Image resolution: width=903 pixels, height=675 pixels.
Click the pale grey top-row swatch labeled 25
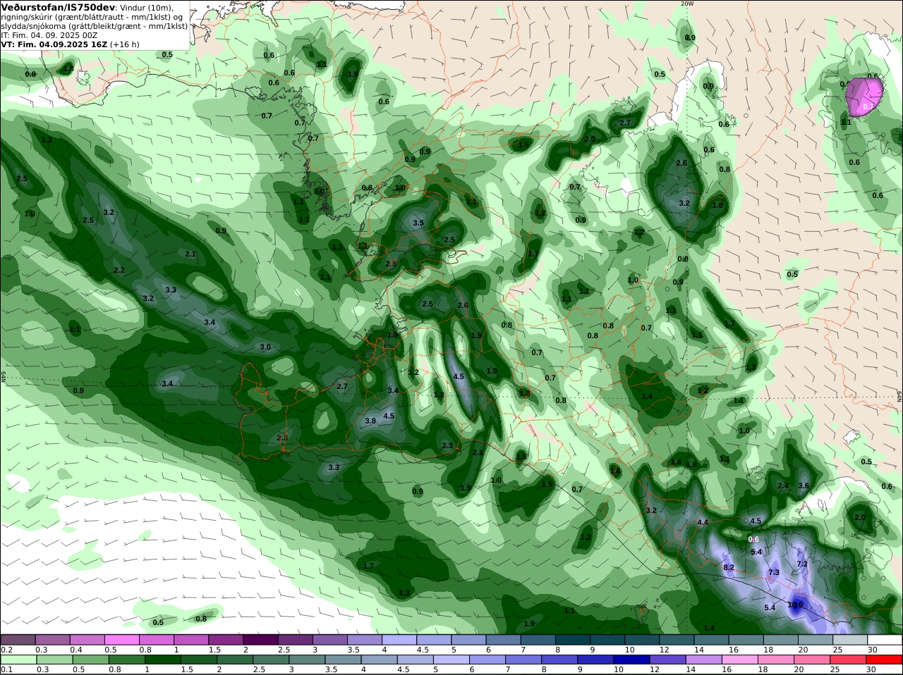click(849, 640)
